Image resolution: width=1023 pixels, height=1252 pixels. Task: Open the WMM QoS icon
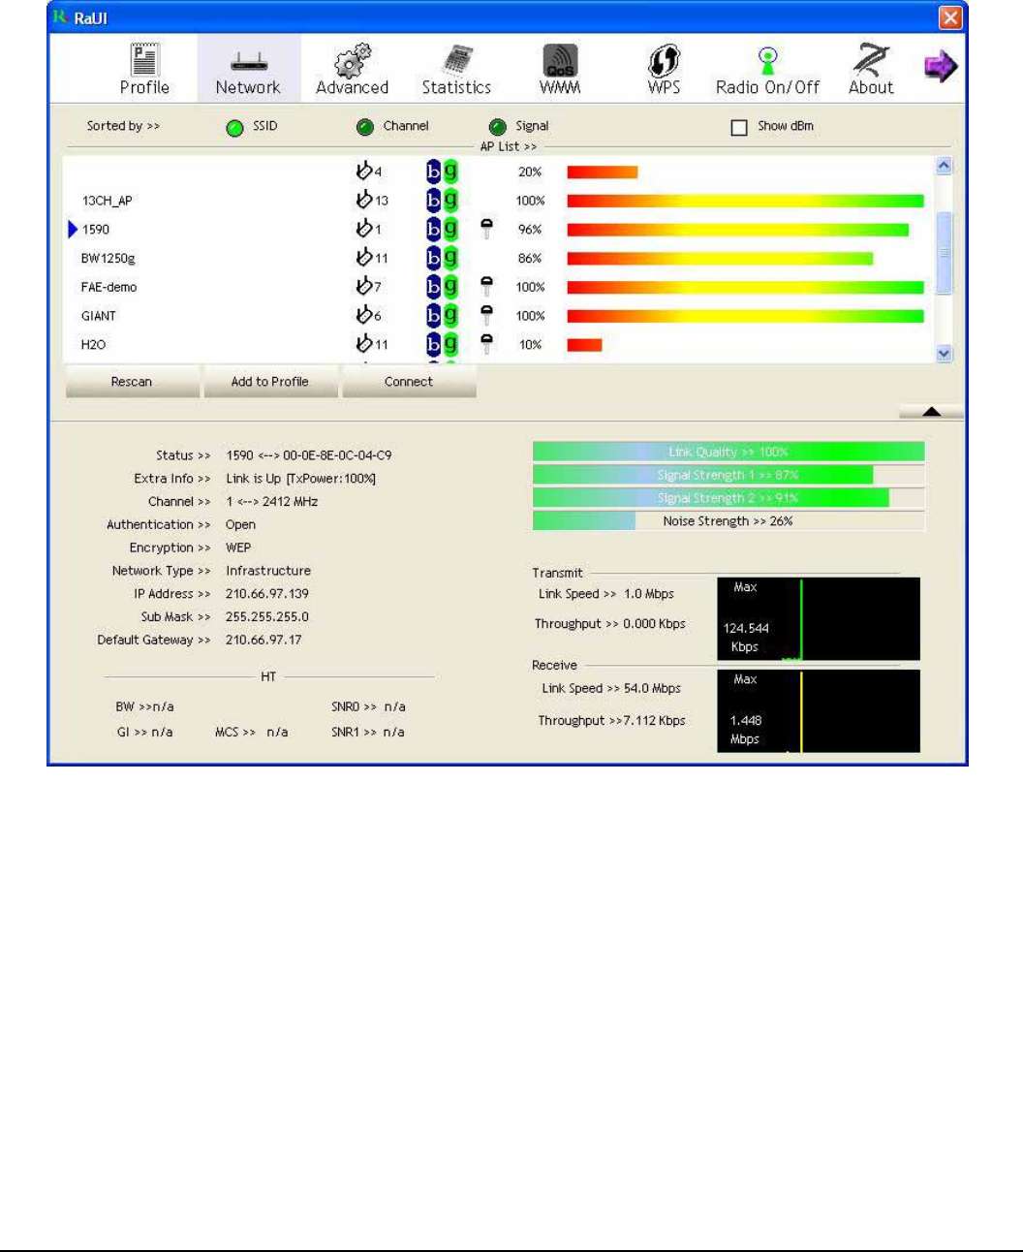[560, 61]
